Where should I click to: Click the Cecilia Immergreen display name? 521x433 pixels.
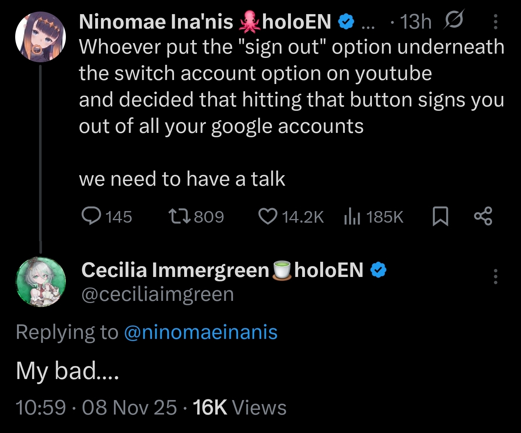click(x=175, y=270)
